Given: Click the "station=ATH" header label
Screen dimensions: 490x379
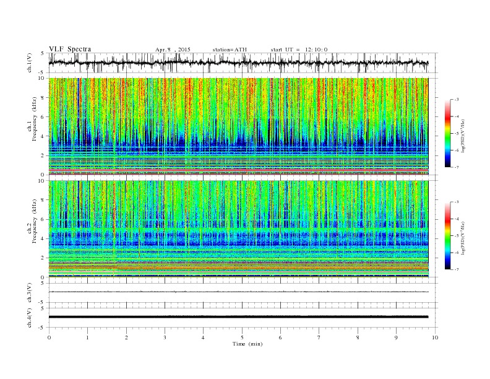Looking at the screenshot, I should pos(230,50).
